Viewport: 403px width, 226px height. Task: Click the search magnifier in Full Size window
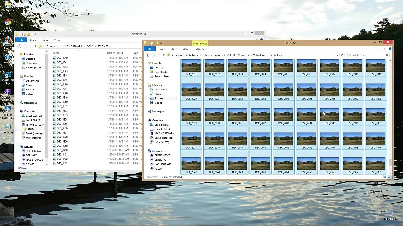pos(387,55)
